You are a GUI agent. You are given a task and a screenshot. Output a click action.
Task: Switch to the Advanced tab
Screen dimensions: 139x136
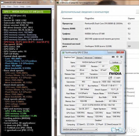88,58
